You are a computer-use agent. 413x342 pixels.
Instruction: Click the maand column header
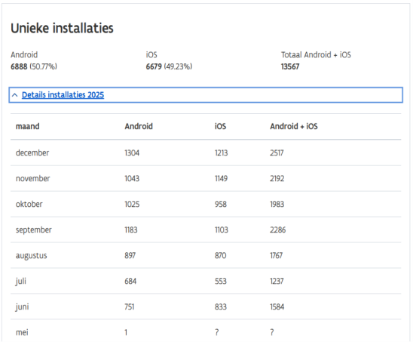[x=28, y=126]
